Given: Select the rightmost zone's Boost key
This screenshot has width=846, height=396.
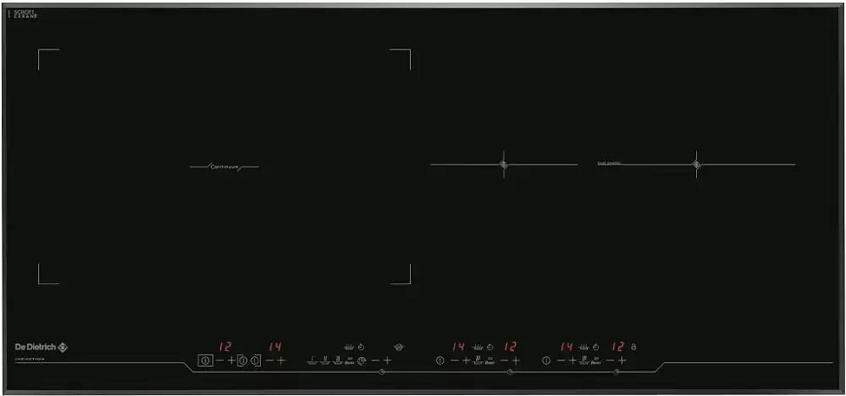Looking at the screenshot, I should [x=596, y=361].
